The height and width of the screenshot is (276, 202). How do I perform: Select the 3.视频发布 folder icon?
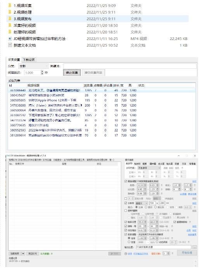coord(10,19)
